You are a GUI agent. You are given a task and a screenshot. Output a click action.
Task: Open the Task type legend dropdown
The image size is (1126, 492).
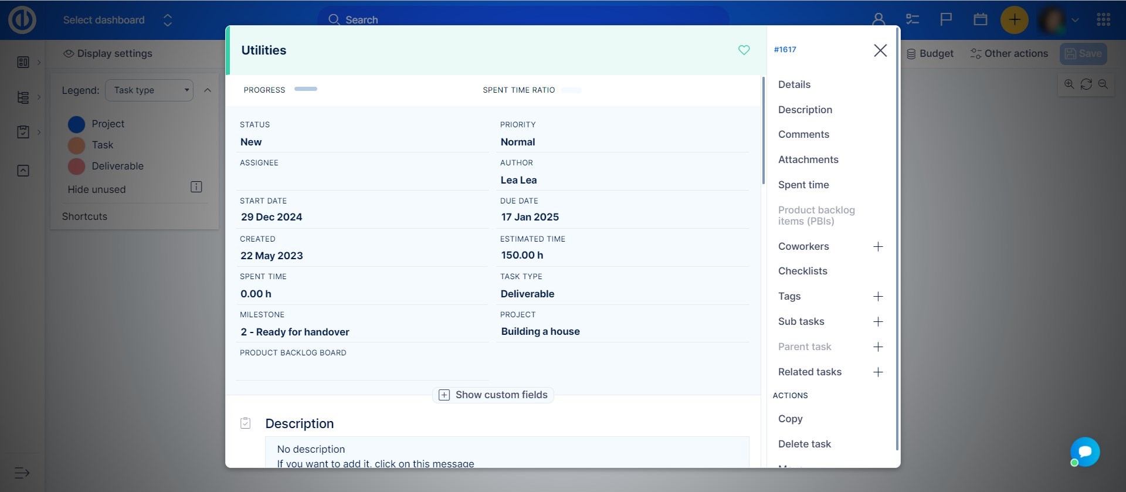[x=149, y=90]
